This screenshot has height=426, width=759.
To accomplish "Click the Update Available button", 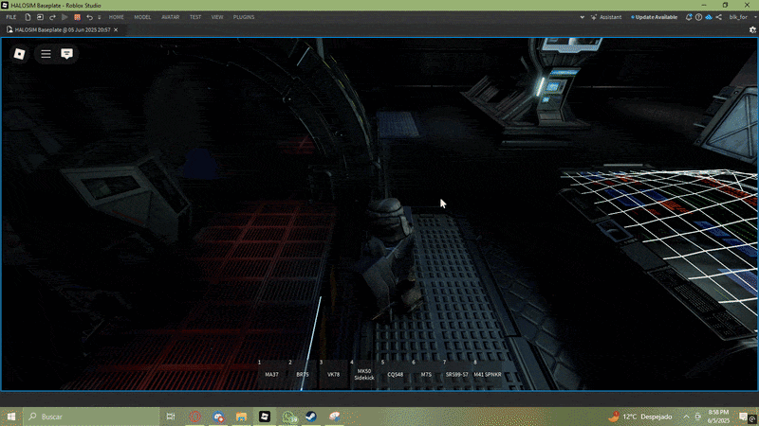I will (655, 17).
